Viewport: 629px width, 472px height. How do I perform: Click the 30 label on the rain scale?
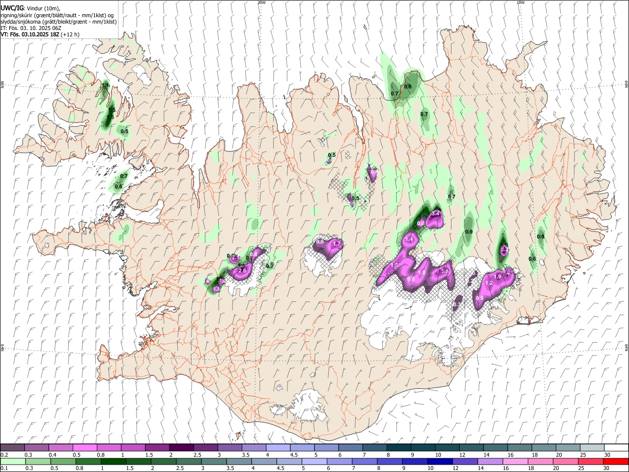click(607, 468)
